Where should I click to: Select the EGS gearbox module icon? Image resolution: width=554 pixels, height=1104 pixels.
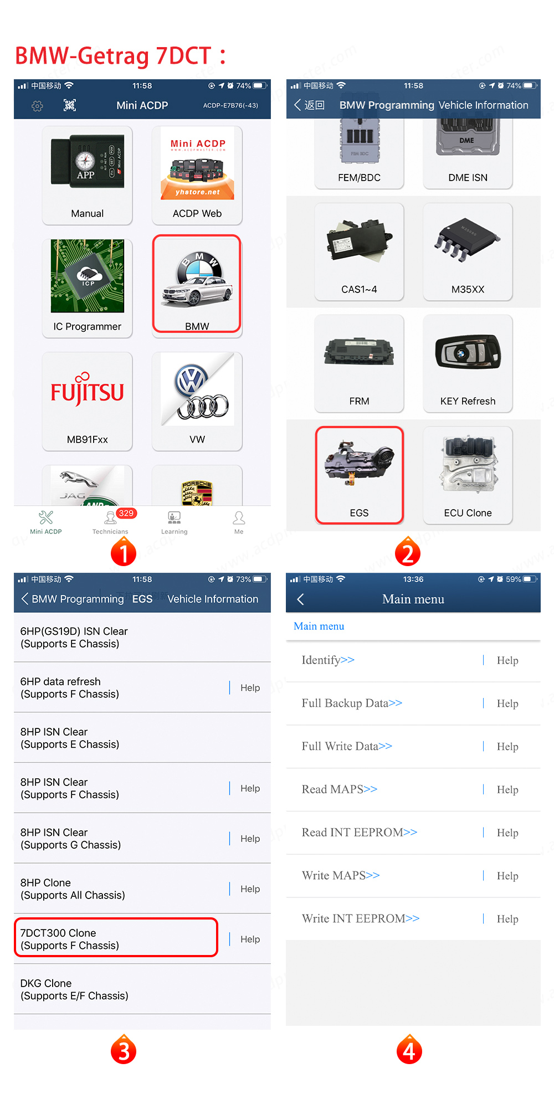(359, 475)
